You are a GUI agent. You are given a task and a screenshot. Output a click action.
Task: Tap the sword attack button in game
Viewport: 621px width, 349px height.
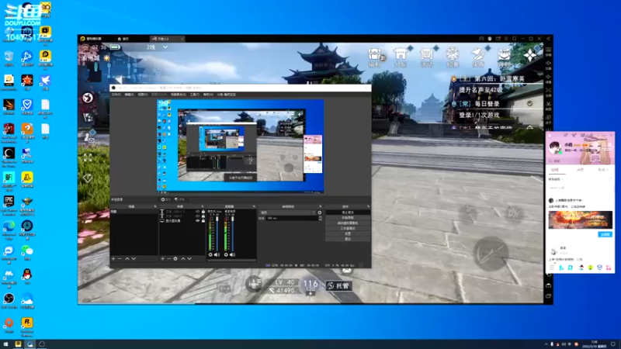click(x=491, y=254)
